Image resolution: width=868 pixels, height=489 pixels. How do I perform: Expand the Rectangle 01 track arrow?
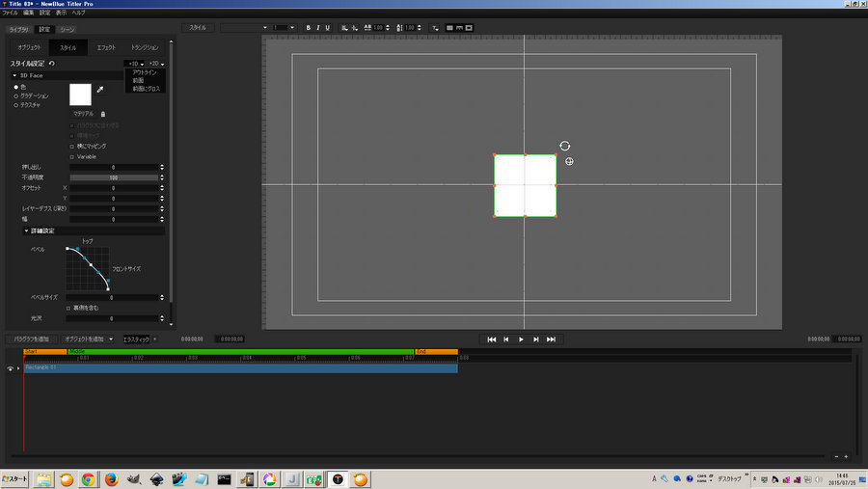pyautogui.click(x=18, y=368)
